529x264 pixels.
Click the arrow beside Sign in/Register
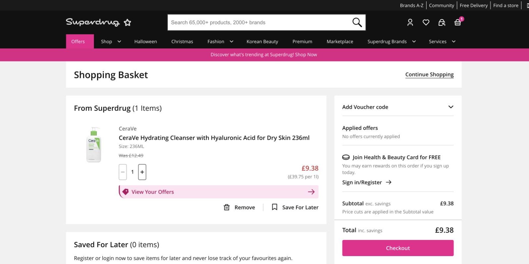tap(389, 182)
